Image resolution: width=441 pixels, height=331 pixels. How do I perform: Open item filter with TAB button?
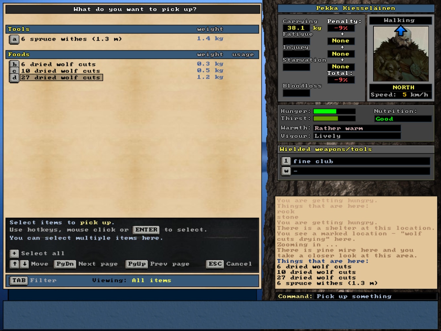[19, 281]
